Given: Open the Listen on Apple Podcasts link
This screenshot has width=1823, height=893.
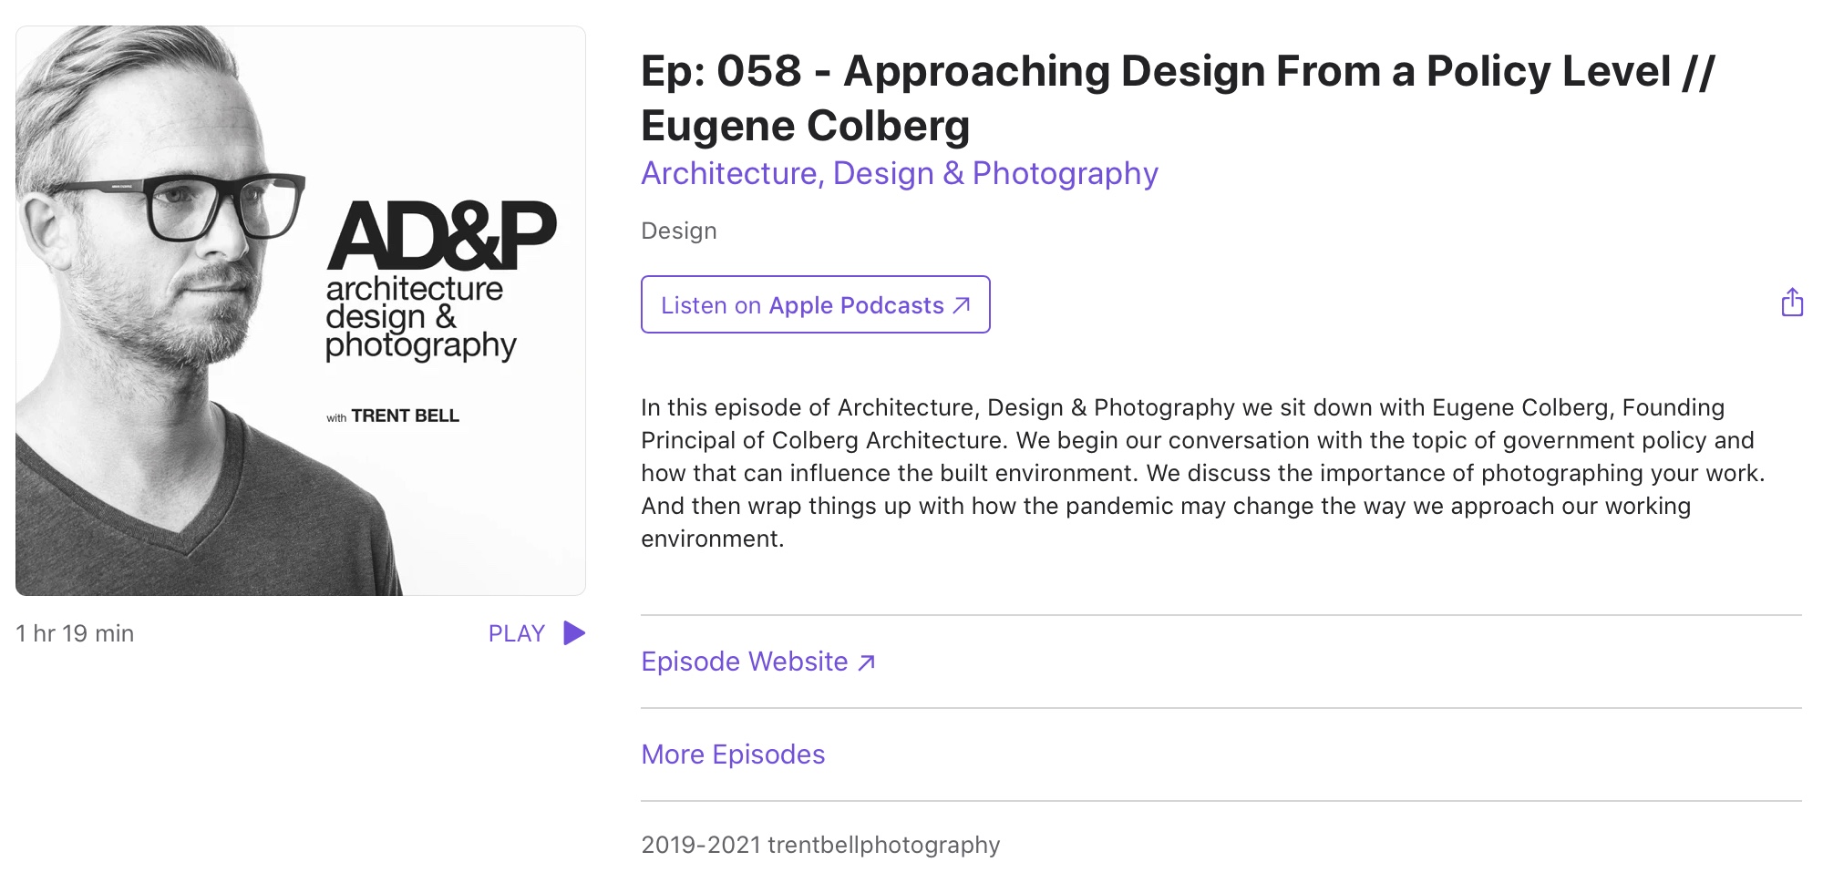Looking at the screenshot, I should pos(815,305).
